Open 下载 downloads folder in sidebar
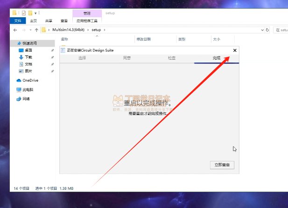This screenshot has width=288, height=208. coord(28,57)
